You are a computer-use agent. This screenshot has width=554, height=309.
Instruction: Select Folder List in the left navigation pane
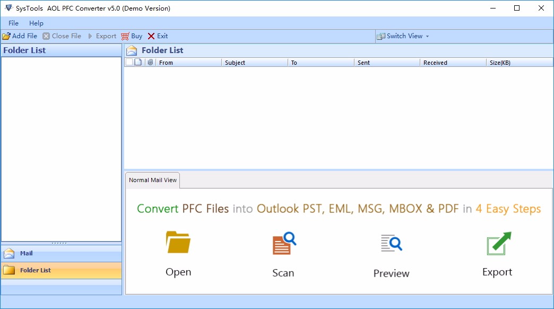coord(62,270)
